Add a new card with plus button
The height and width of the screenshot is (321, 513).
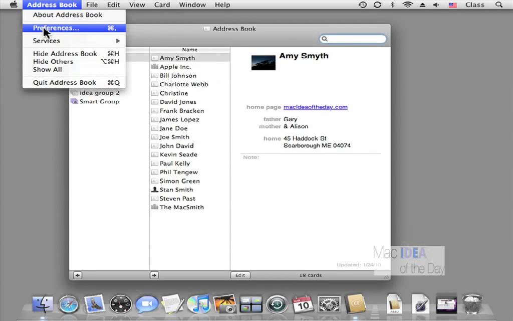pyautogui.click(x=154, y=275)
